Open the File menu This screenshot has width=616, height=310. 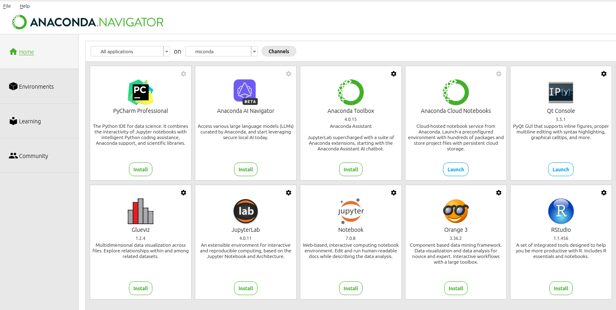[7, 6]
